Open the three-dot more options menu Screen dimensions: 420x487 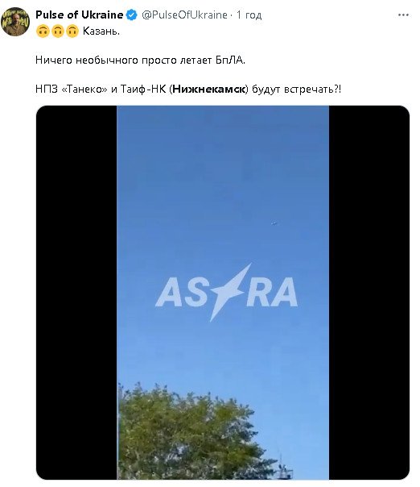(403, 15)
